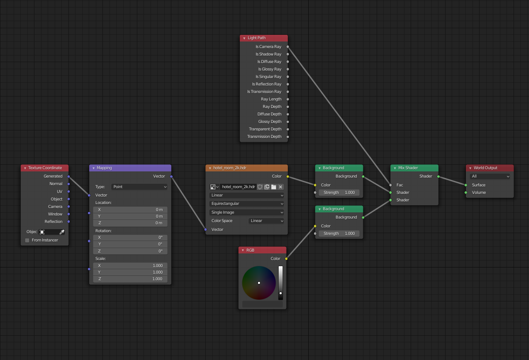Open the Color Space dropdown
This screenshot has height=360, width=529.
[x=266, y=221]
